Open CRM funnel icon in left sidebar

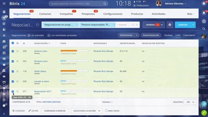pos(4,18)
